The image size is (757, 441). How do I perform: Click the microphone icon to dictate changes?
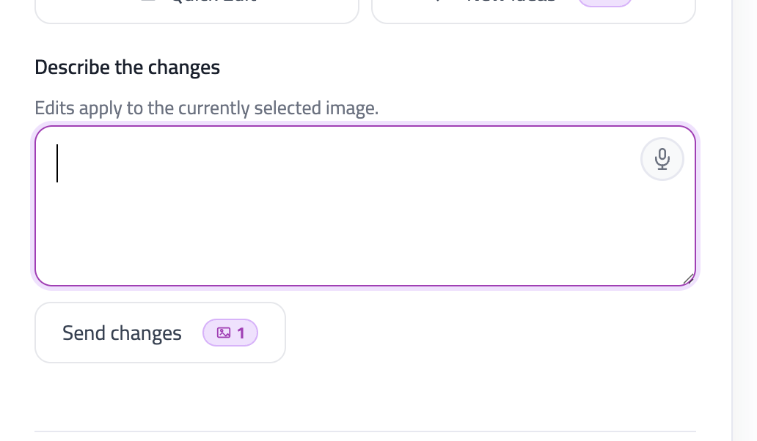click(662, 158)
